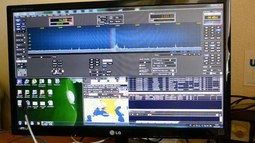Screen dimensions: 255x143
Task: Open the Panadapter display mode dropdown
Action: tap(107, 61)
